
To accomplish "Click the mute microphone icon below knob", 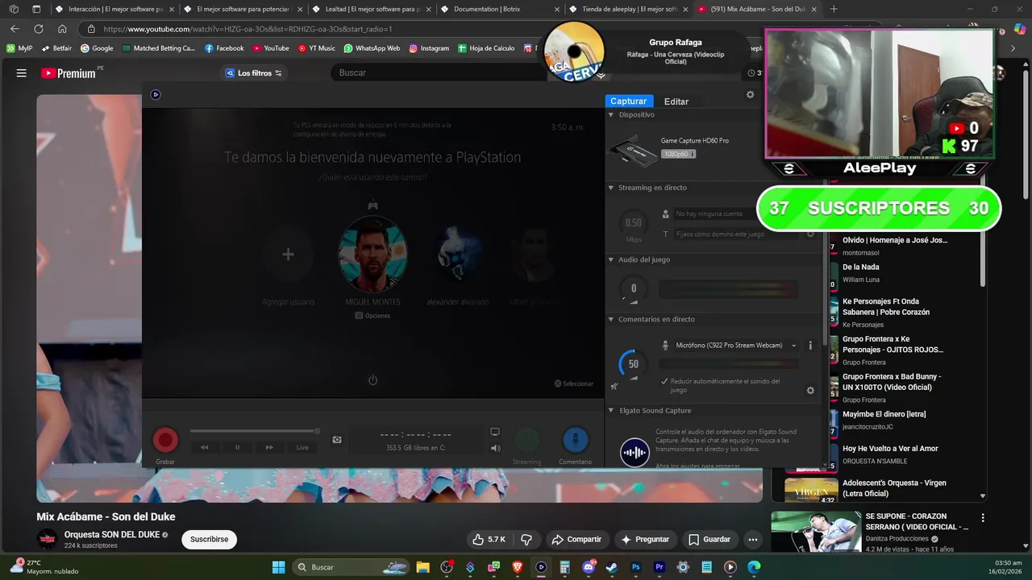I will [614, 387].
